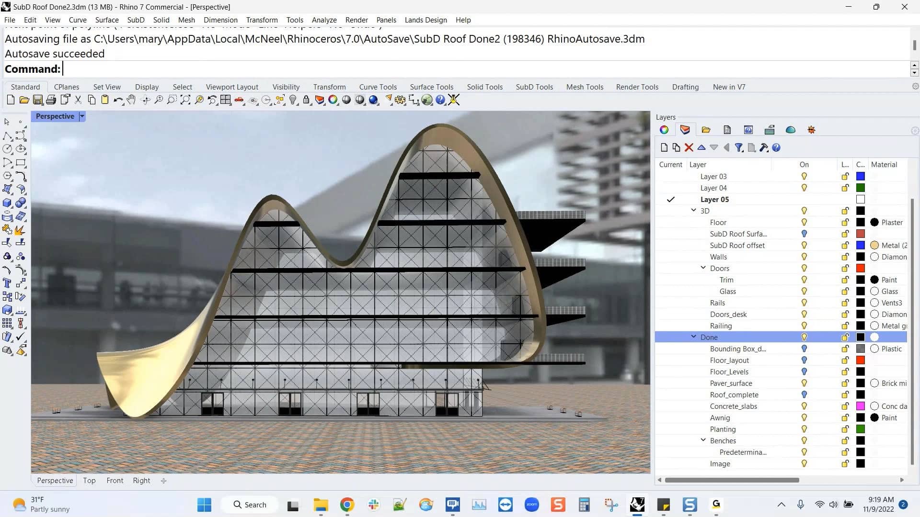Open the Perspective viewport dropdown
Viewport: 920px width, 517px height.
click(81, 116)
